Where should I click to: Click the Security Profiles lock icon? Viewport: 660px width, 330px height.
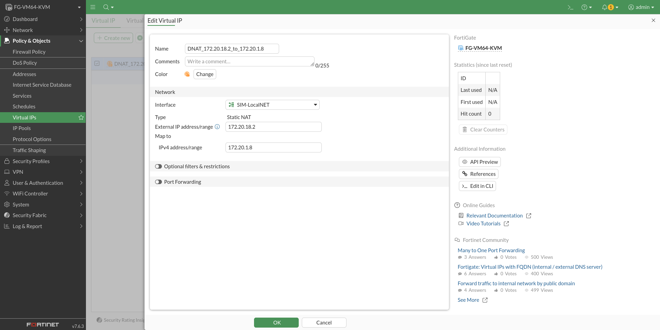pos(7,161)
